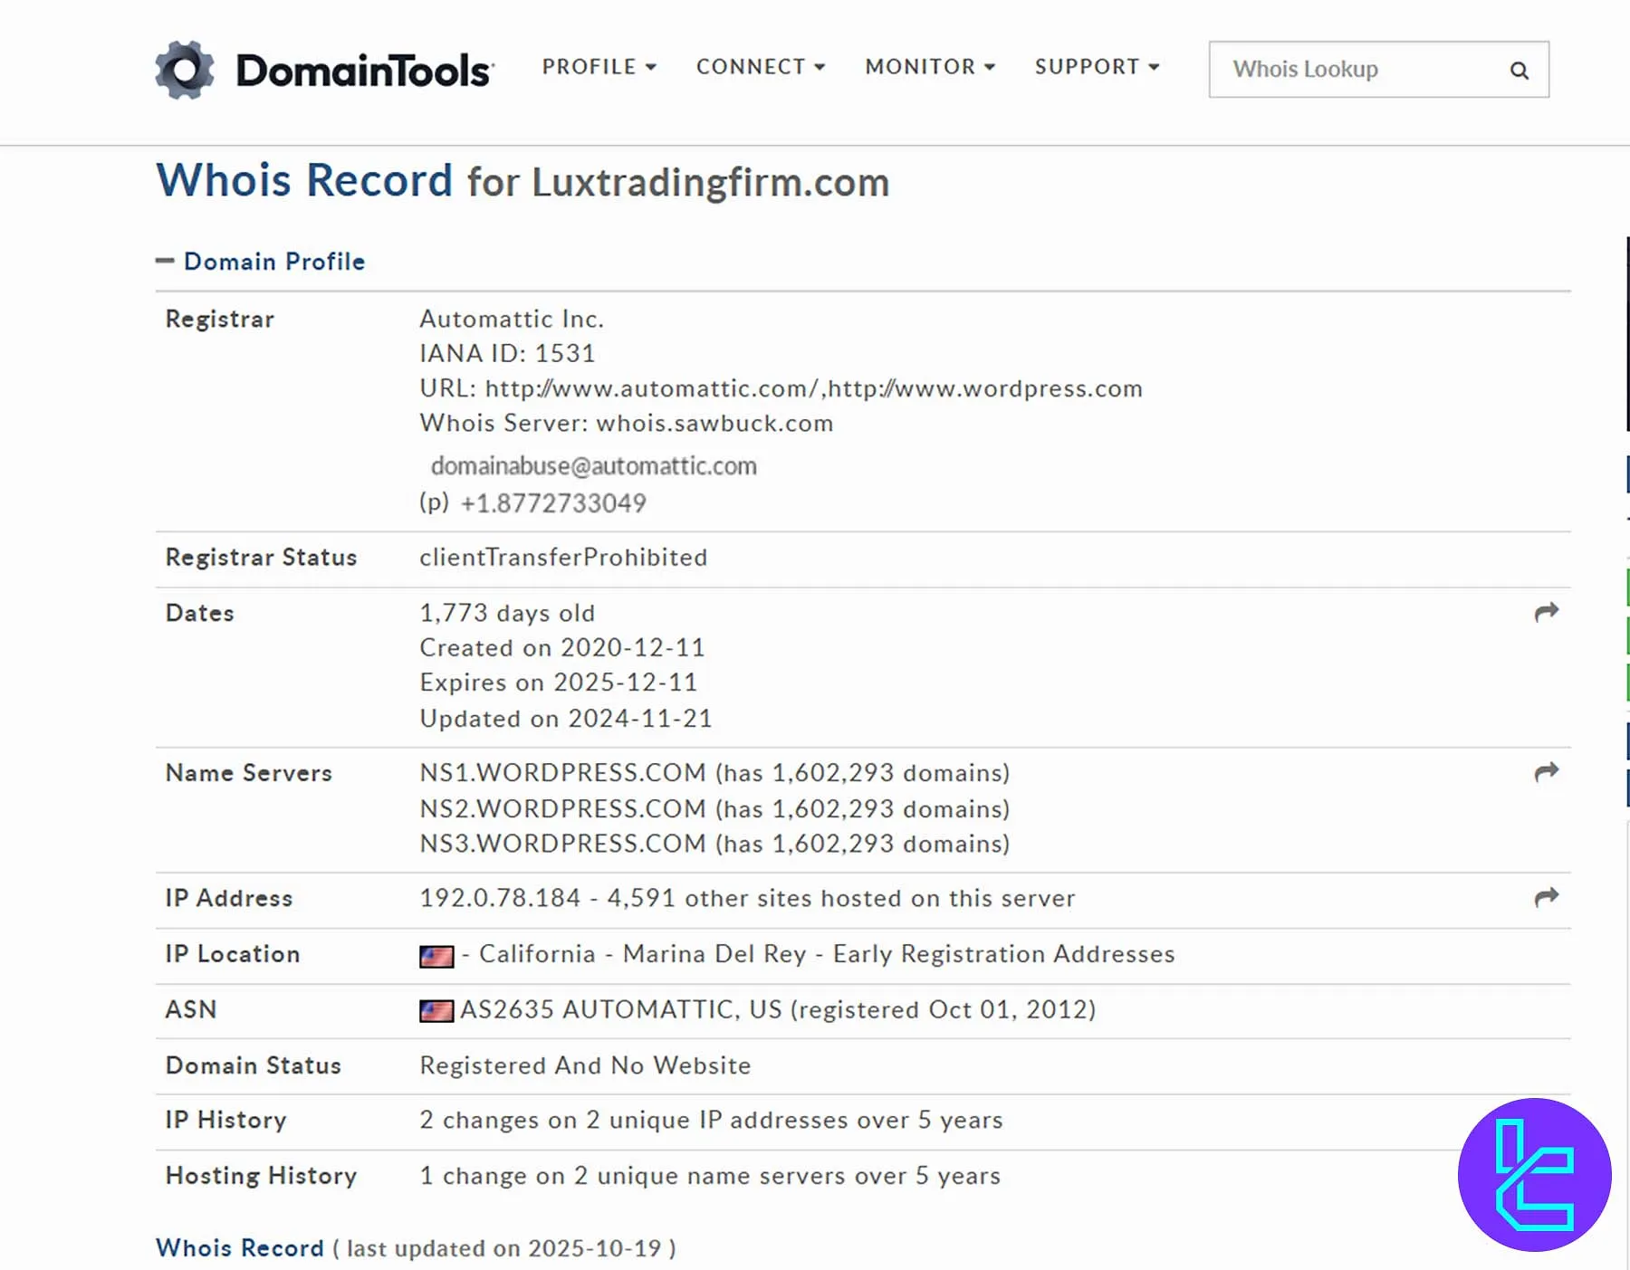Viewport: 1630px width, 1270px height.
Task: Click the DomainTools wordmark text
Action: click(x=364, y=71)
